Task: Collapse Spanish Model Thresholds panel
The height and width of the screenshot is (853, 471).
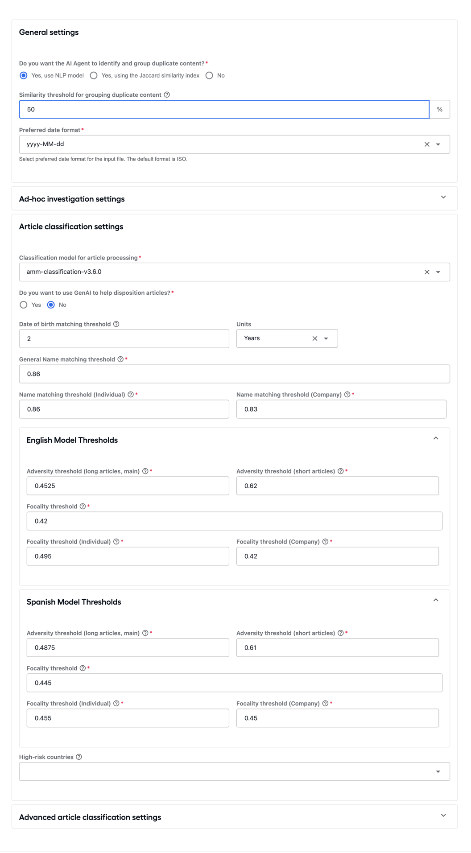Action: (x=436, y=600)
